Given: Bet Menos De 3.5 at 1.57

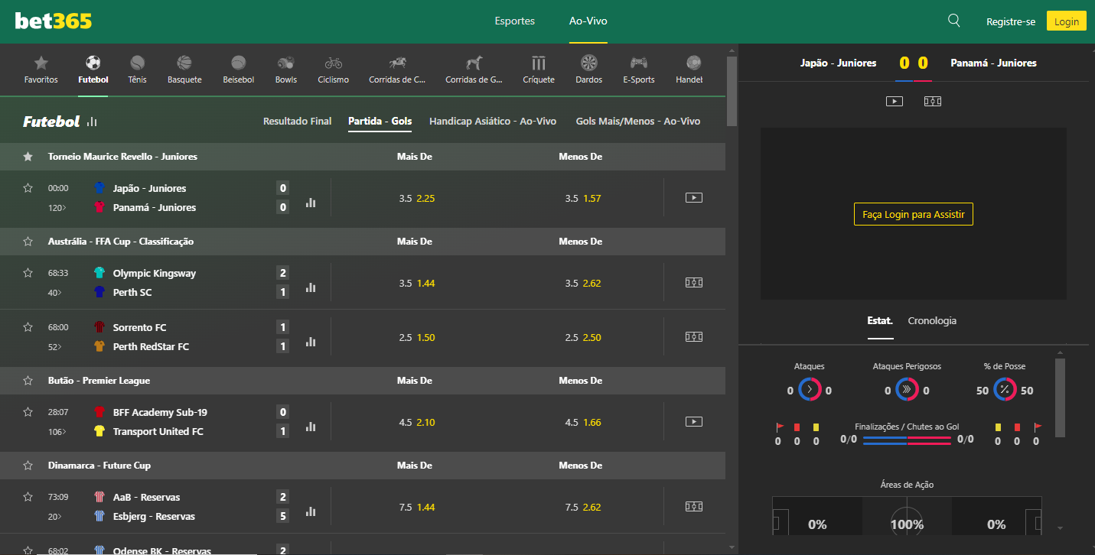Looking at the screenshot, I should (x=583, y=199).
